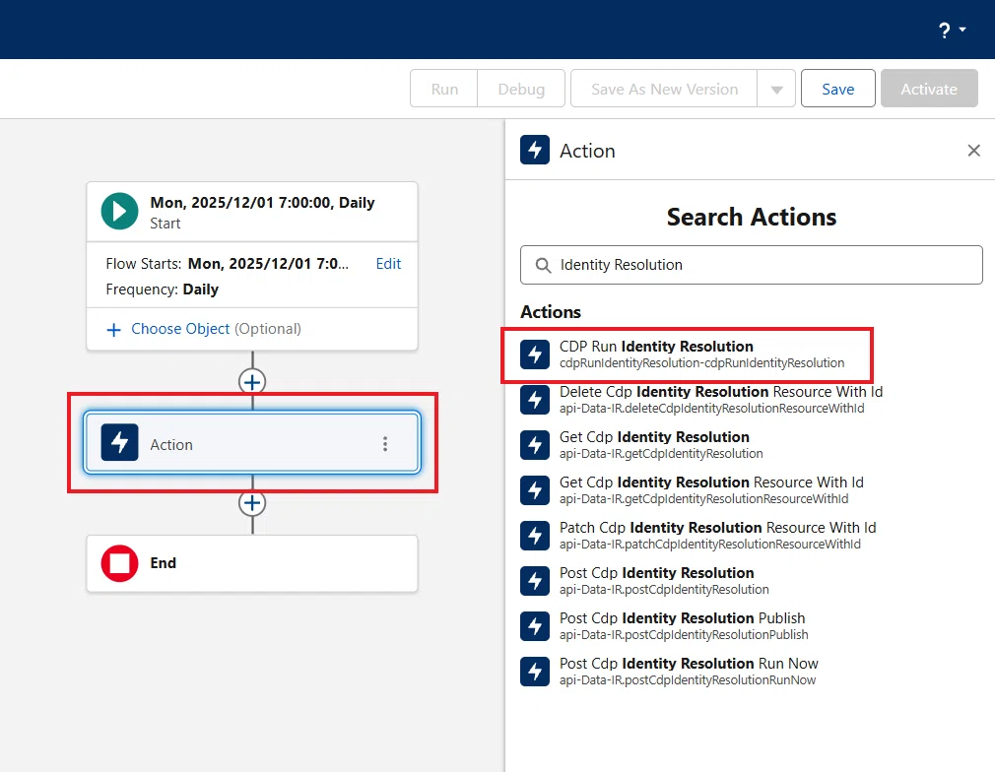Click the Get Cdp Identity Resolution icon
The width and height of the screenshot is (995, 772).
(x=535, y=445)
